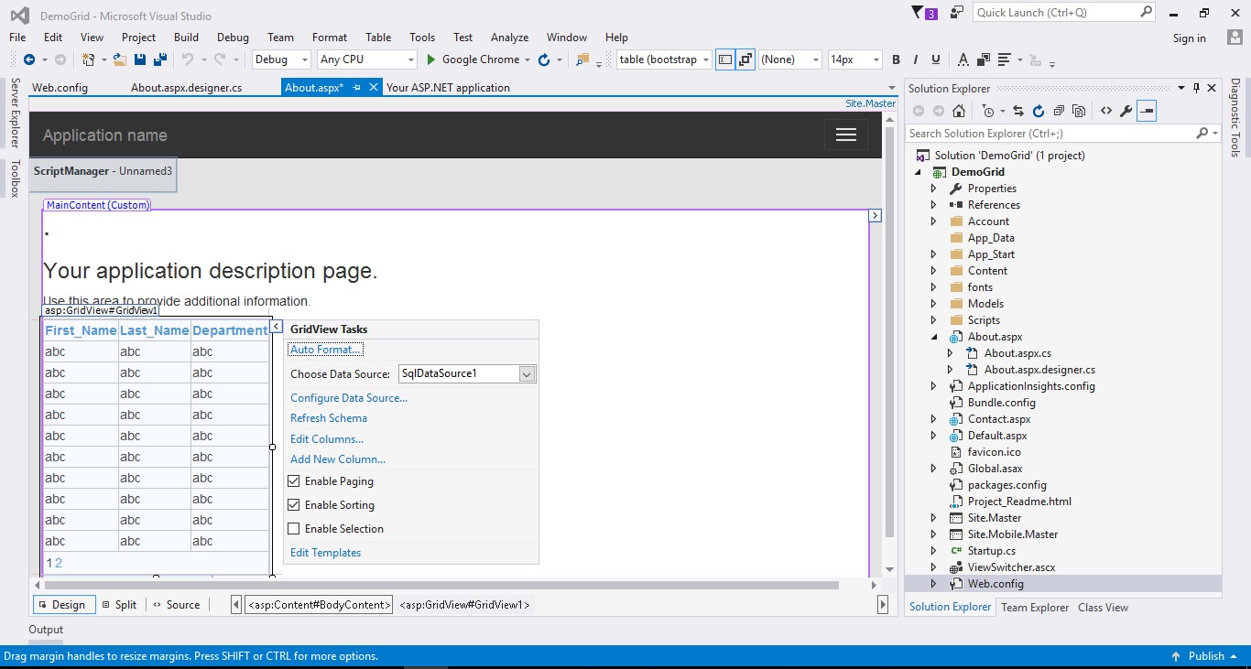Click the Refresh Schema link
1251x669 pixels.
pyautogui.click(x=329, y=418)
